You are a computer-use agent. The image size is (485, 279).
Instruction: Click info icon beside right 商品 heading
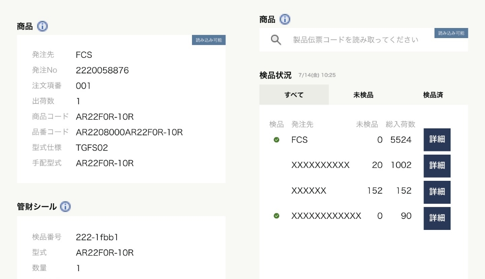click(x=285, y=19)
